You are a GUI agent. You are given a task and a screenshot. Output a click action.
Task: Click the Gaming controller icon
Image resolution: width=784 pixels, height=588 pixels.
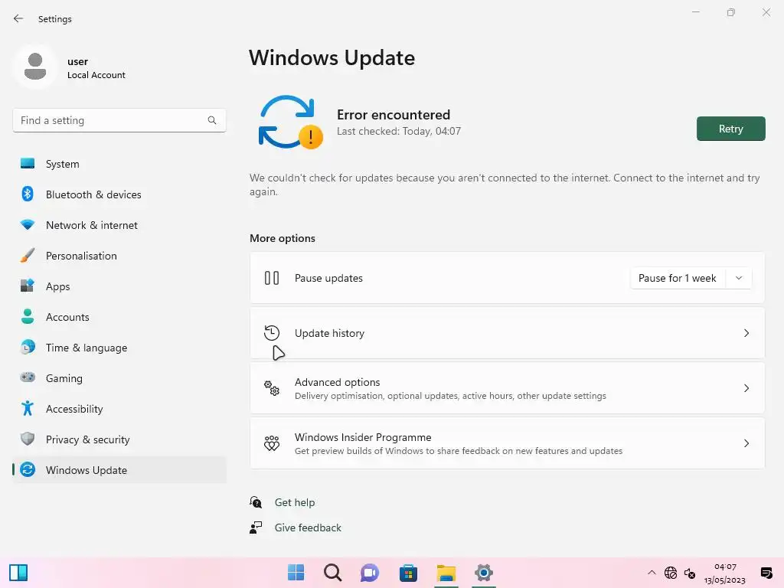click(28, 377)
